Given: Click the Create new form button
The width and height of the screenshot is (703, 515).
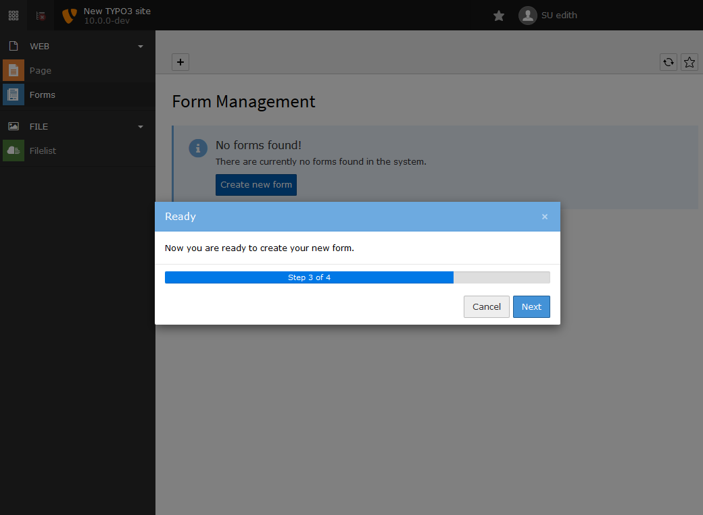Looking at the screenshot, I should click(x=256, y=184).
